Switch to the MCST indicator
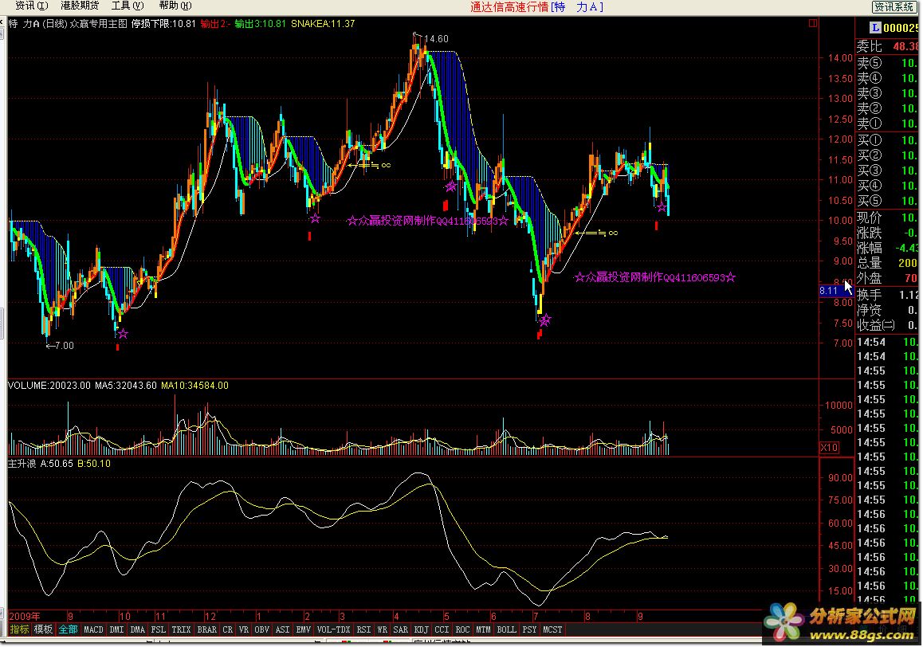The image size is (923, 647). point(552,630)
